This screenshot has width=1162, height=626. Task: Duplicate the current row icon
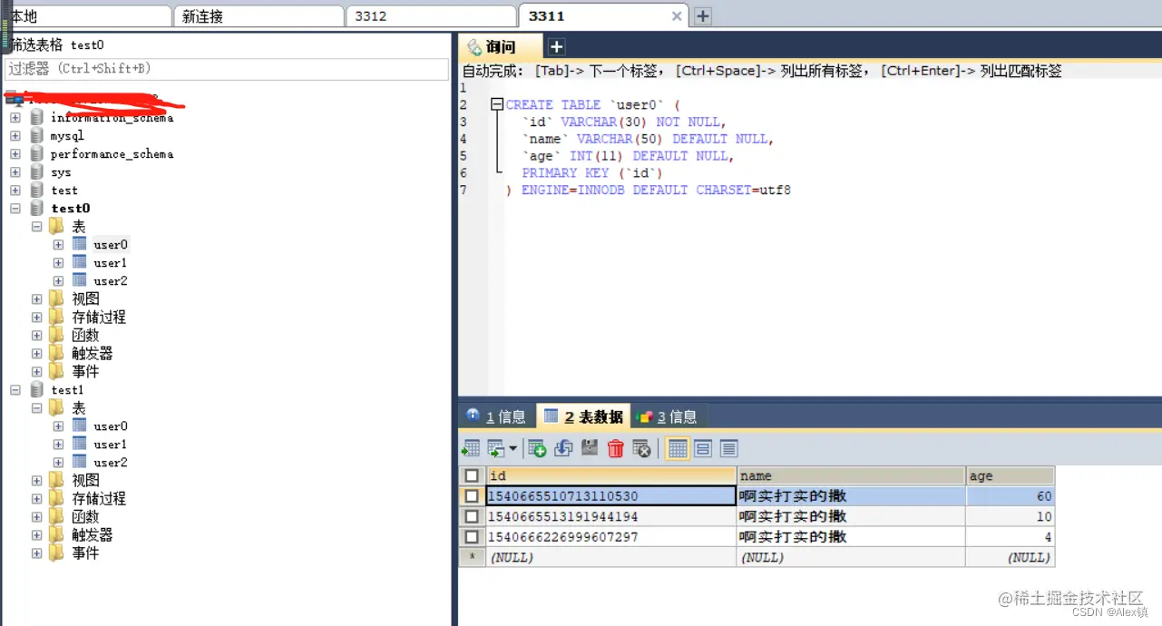(x=563, y=448)
